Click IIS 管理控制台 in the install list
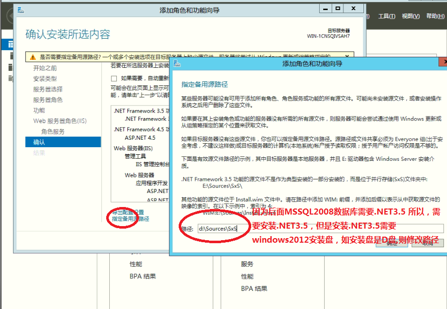The height and width of the screenshot is (309, 447). click(153, 164)
